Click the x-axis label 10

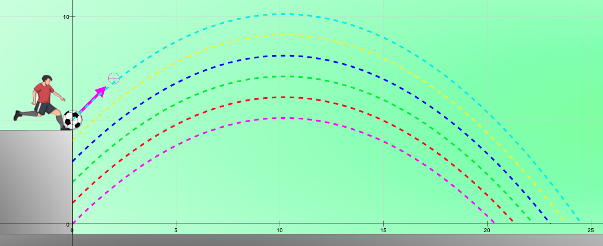pyautogui.click(x=280, y=230)
